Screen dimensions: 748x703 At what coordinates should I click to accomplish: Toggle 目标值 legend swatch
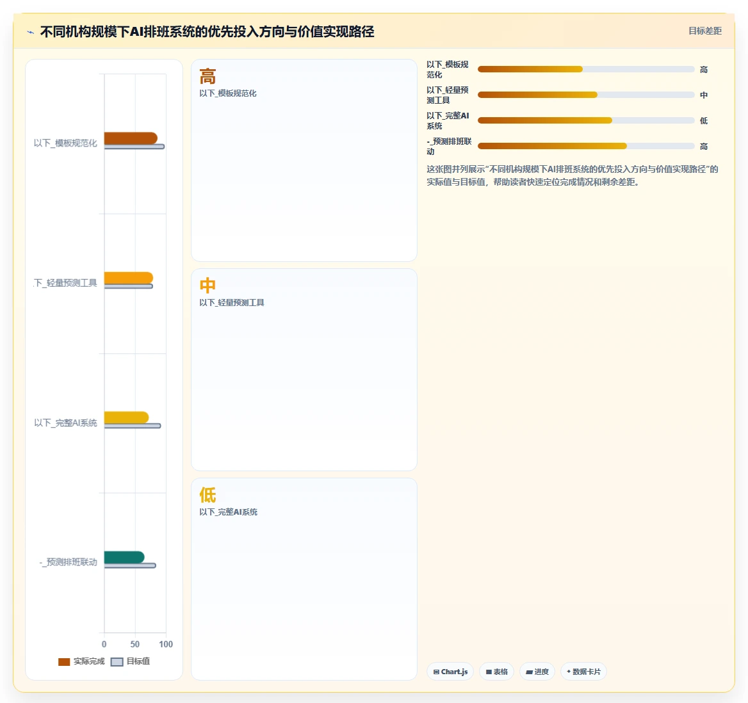(117, 661)
